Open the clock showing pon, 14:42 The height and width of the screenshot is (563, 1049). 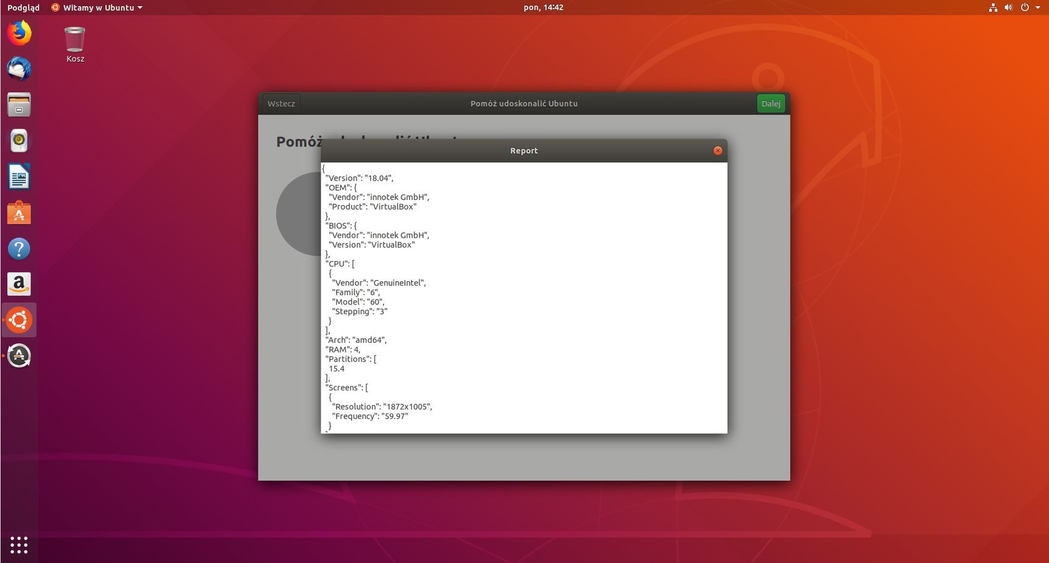543,8
